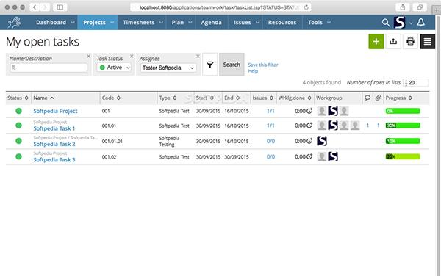Image resolution: width=441 pixels, height=276 pixels.
Task: Expand the Dashboard menu arrow
Action: [73, 23]
